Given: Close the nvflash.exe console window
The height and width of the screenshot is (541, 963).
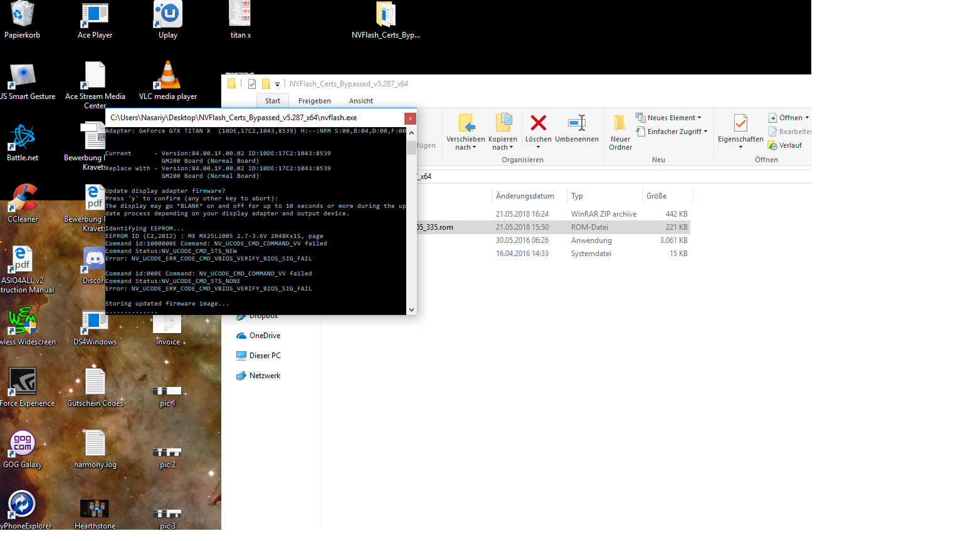Looking at the screenshot, I should [x=410, y=118].
